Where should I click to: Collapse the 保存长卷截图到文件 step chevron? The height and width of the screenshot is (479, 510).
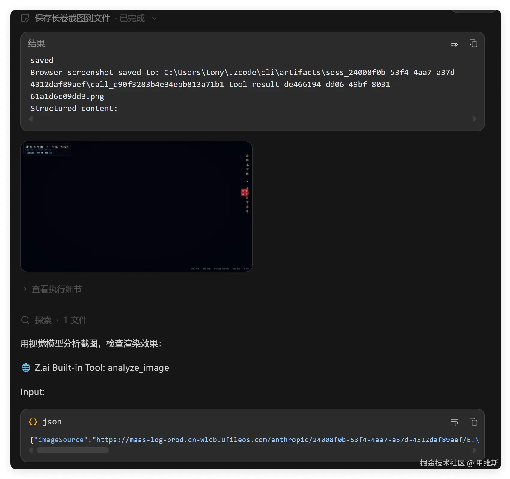[x=154, y=18]
